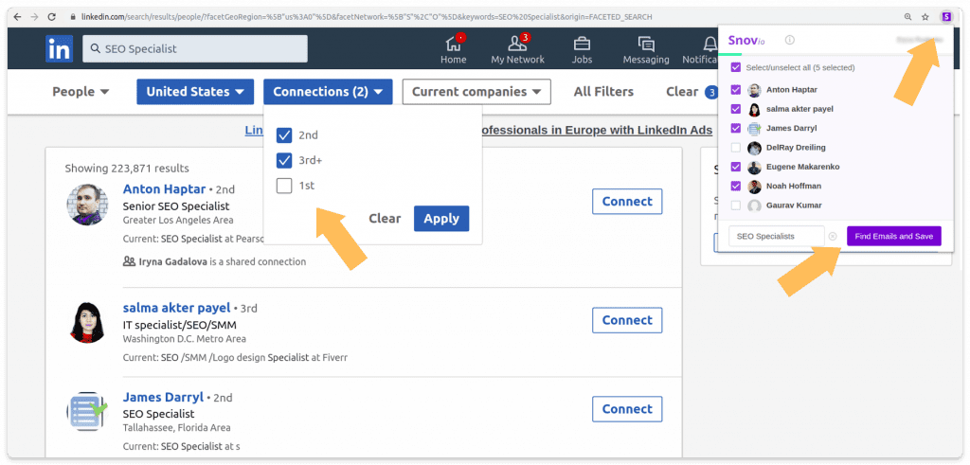
Task: Expand the People search type dropdown
Action: (x=81, y=92)
